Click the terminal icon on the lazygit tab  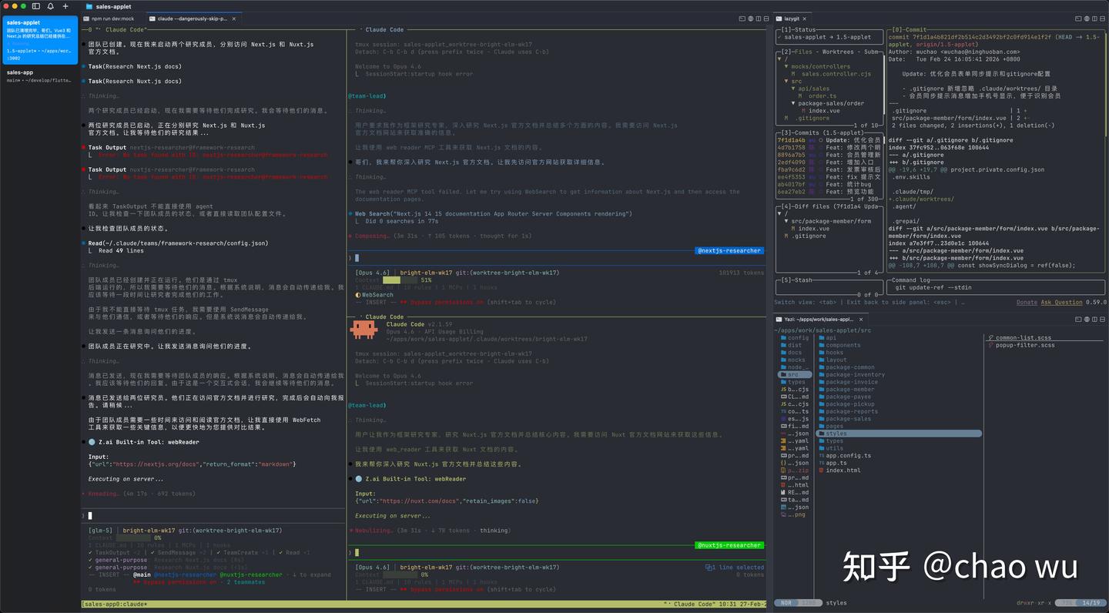(x=779, y=18)
